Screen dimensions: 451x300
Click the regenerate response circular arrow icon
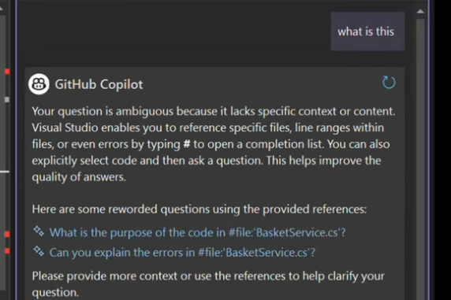click(389, 83)
